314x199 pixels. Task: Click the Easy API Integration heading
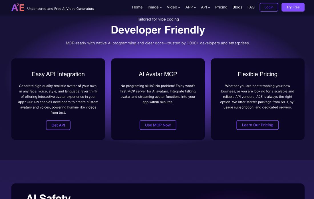click(x=58, y=74)
